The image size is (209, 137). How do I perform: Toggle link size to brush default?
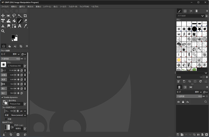[25, 70]
